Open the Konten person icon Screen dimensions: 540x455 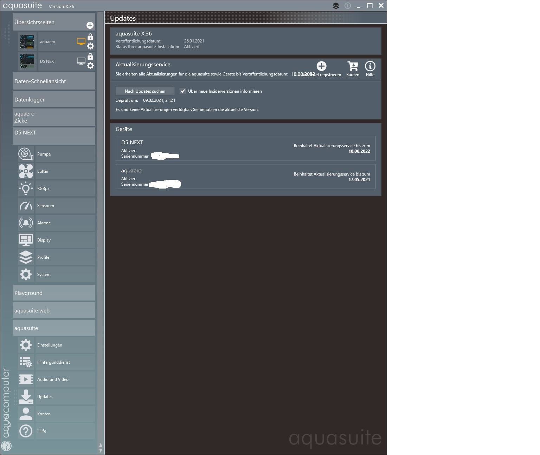click(26, 414)
